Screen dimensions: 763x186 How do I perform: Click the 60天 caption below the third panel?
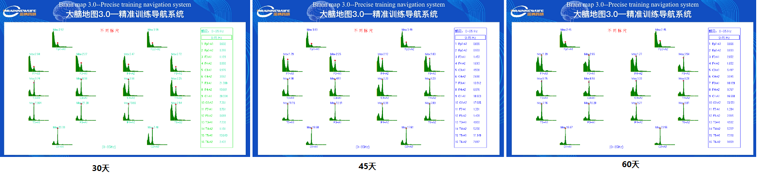[631, 165]
